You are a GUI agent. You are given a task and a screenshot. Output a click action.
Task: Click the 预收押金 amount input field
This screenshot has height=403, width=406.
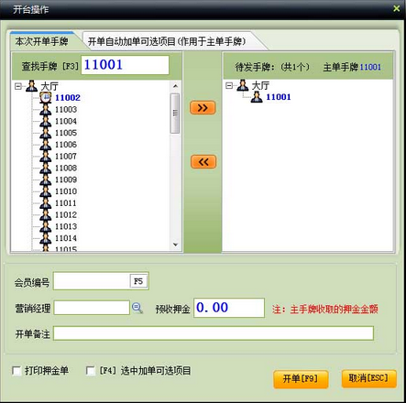pyautogui.click(x=229, y=308)
